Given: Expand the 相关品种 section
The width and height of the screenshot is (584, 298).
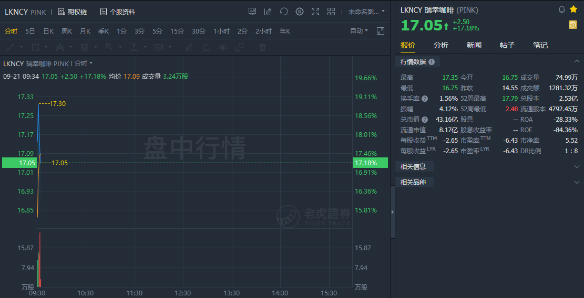Looking at the screenshot, I should (577, 182).
